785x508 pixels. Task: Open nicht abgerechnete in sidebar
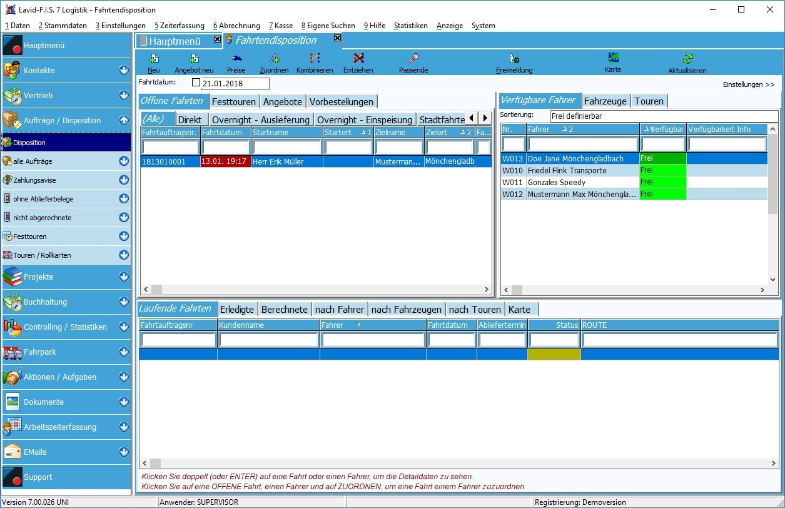point(66,218)
